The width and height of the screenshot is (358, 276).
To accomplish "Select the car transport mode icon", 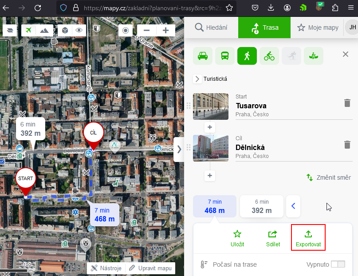I will [202, 56].
